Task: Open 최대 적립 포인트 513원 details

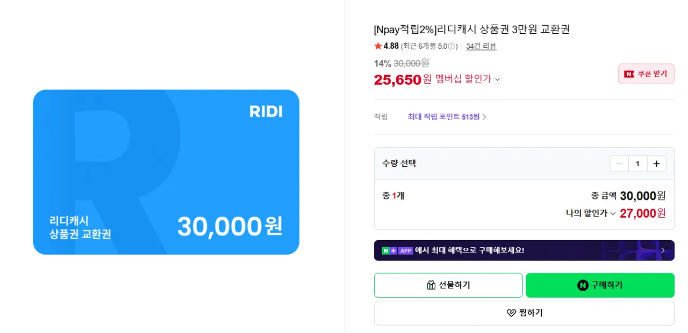Action: [447, 117]
